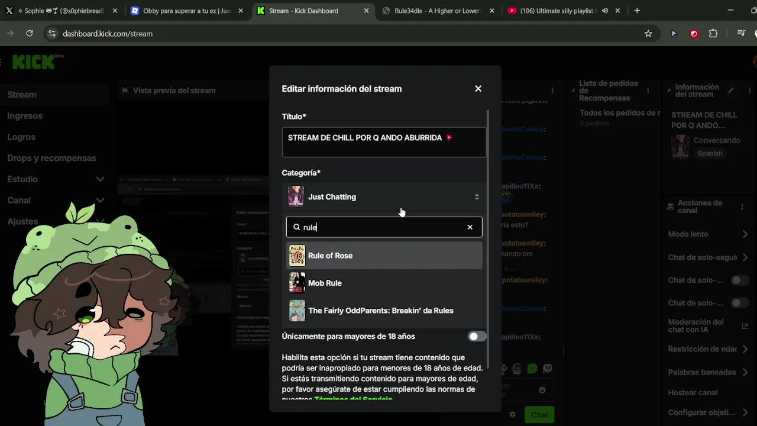This screenshot has width=757, height=426.
Task: Open the browser media controls icon
Action: (x=741, y=34)
